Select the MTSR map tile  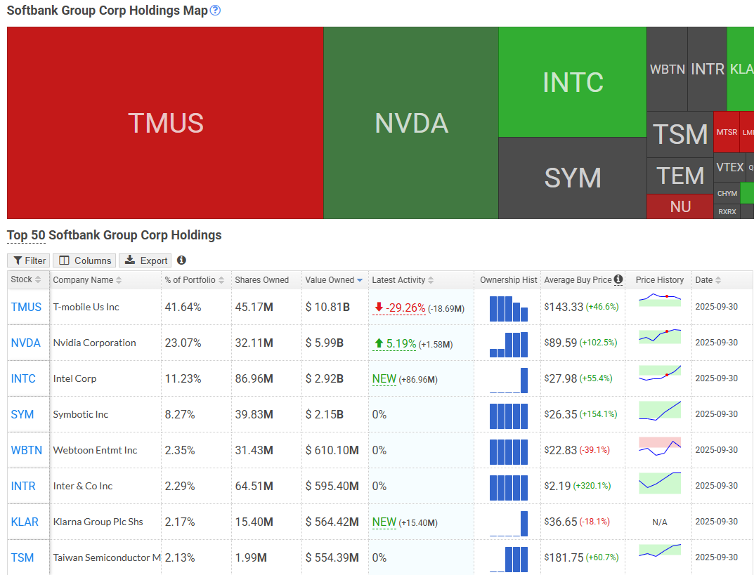pyautogui.click(x=726, y=132)
